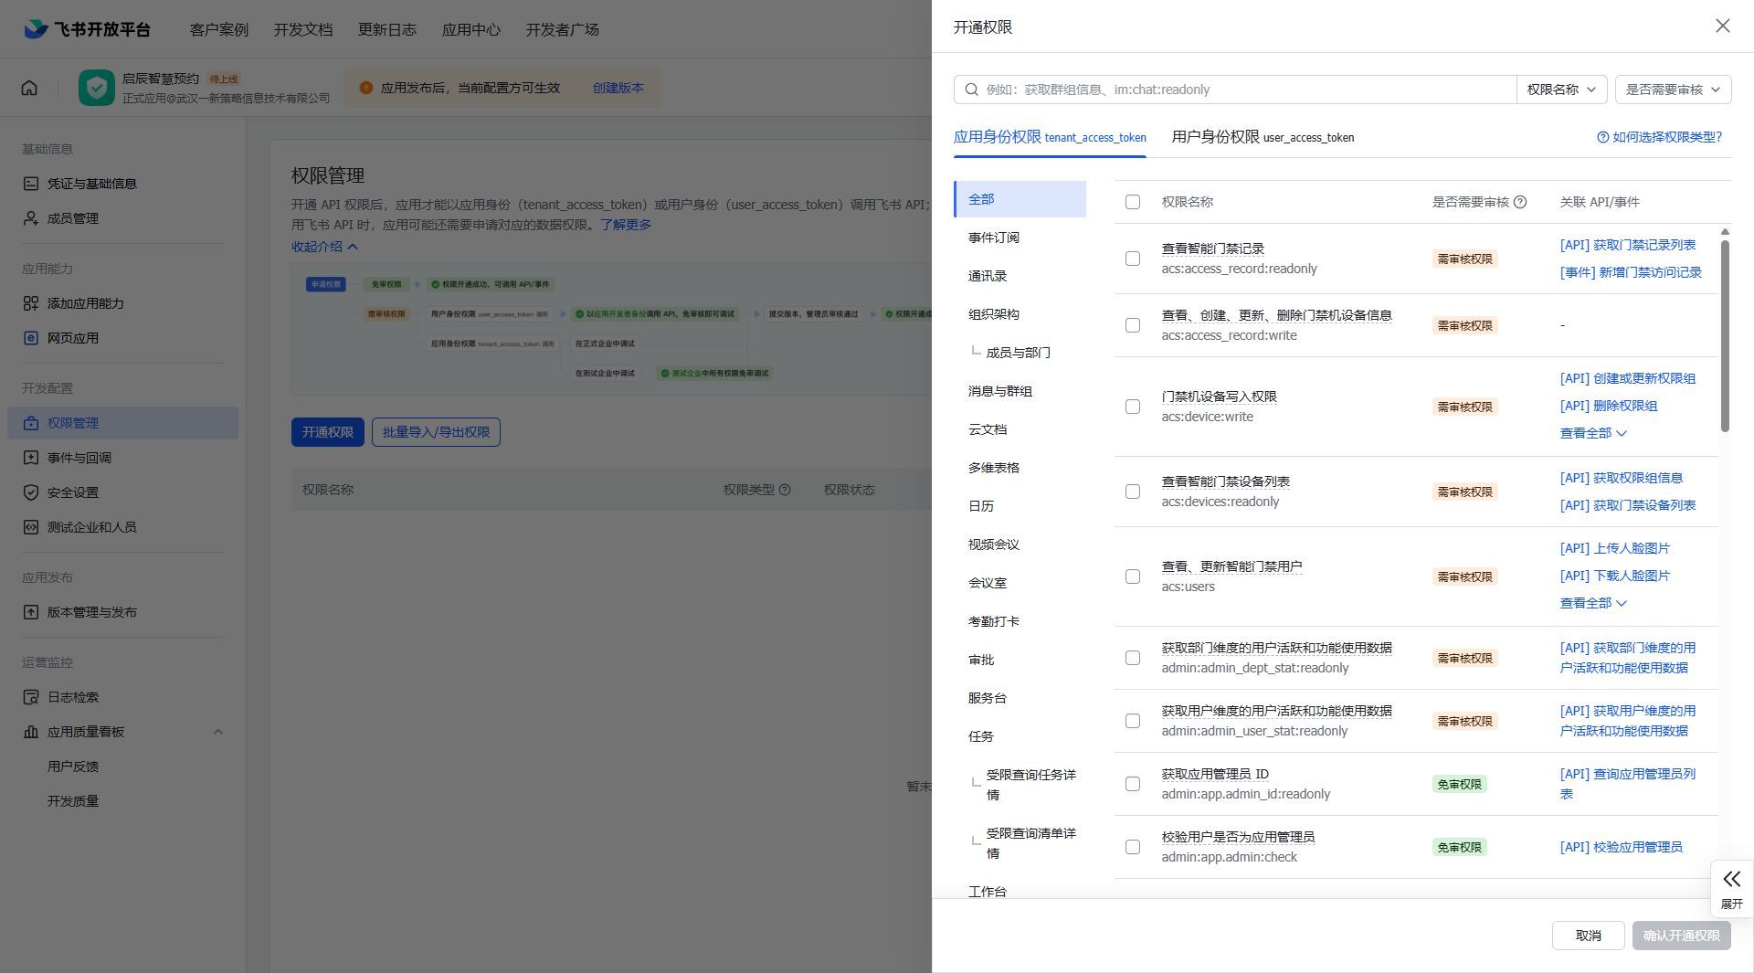Click the help icon next to 是否需要审核 column
Screen dimensions: 1754x973
[1520, 202]
